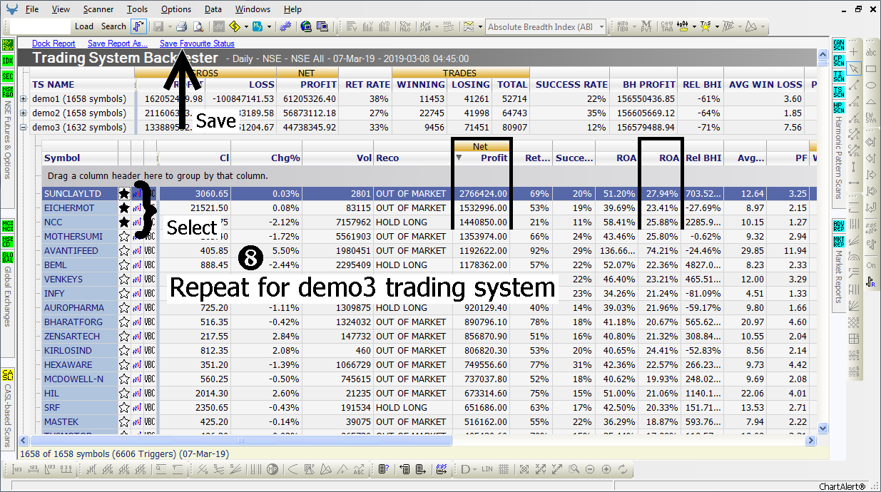Open the Tools menu
Viewport: 881px width, 492px height.
coord(138,9)
